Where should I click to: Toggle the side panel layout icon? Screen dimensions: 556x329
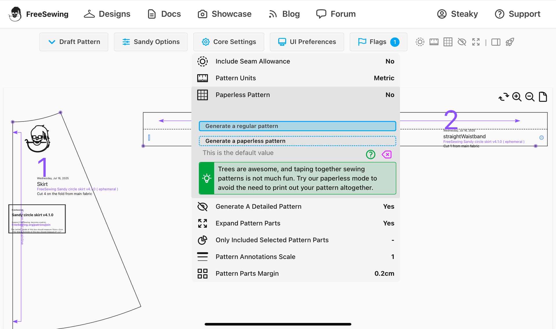click(496, 42)
